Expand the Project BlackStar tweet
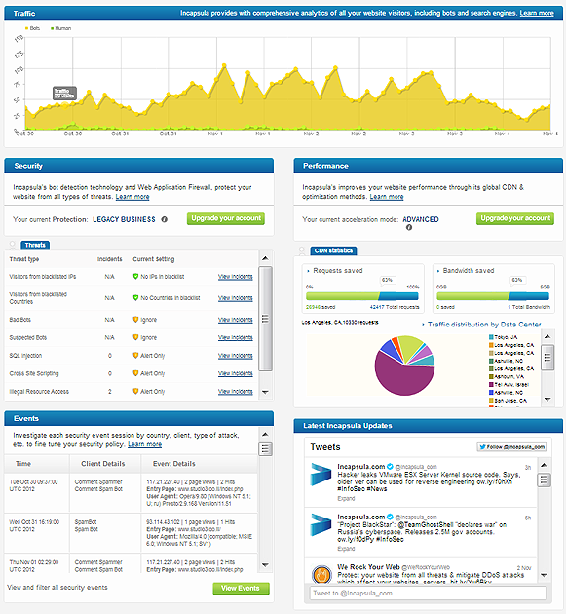This screenshot has height=614, width=566. (x=346, y=549)
